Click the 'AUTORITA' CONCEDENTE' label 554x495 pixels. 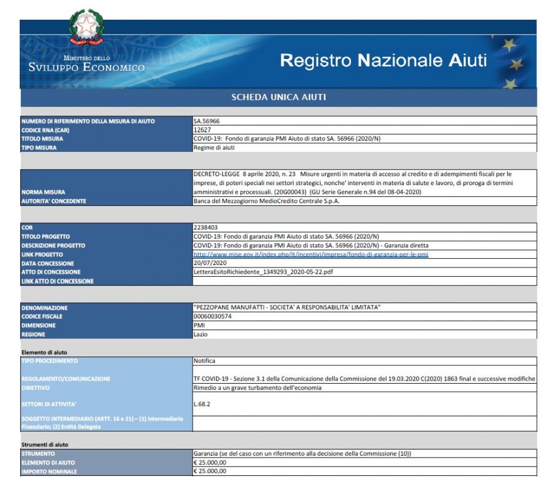54,201
